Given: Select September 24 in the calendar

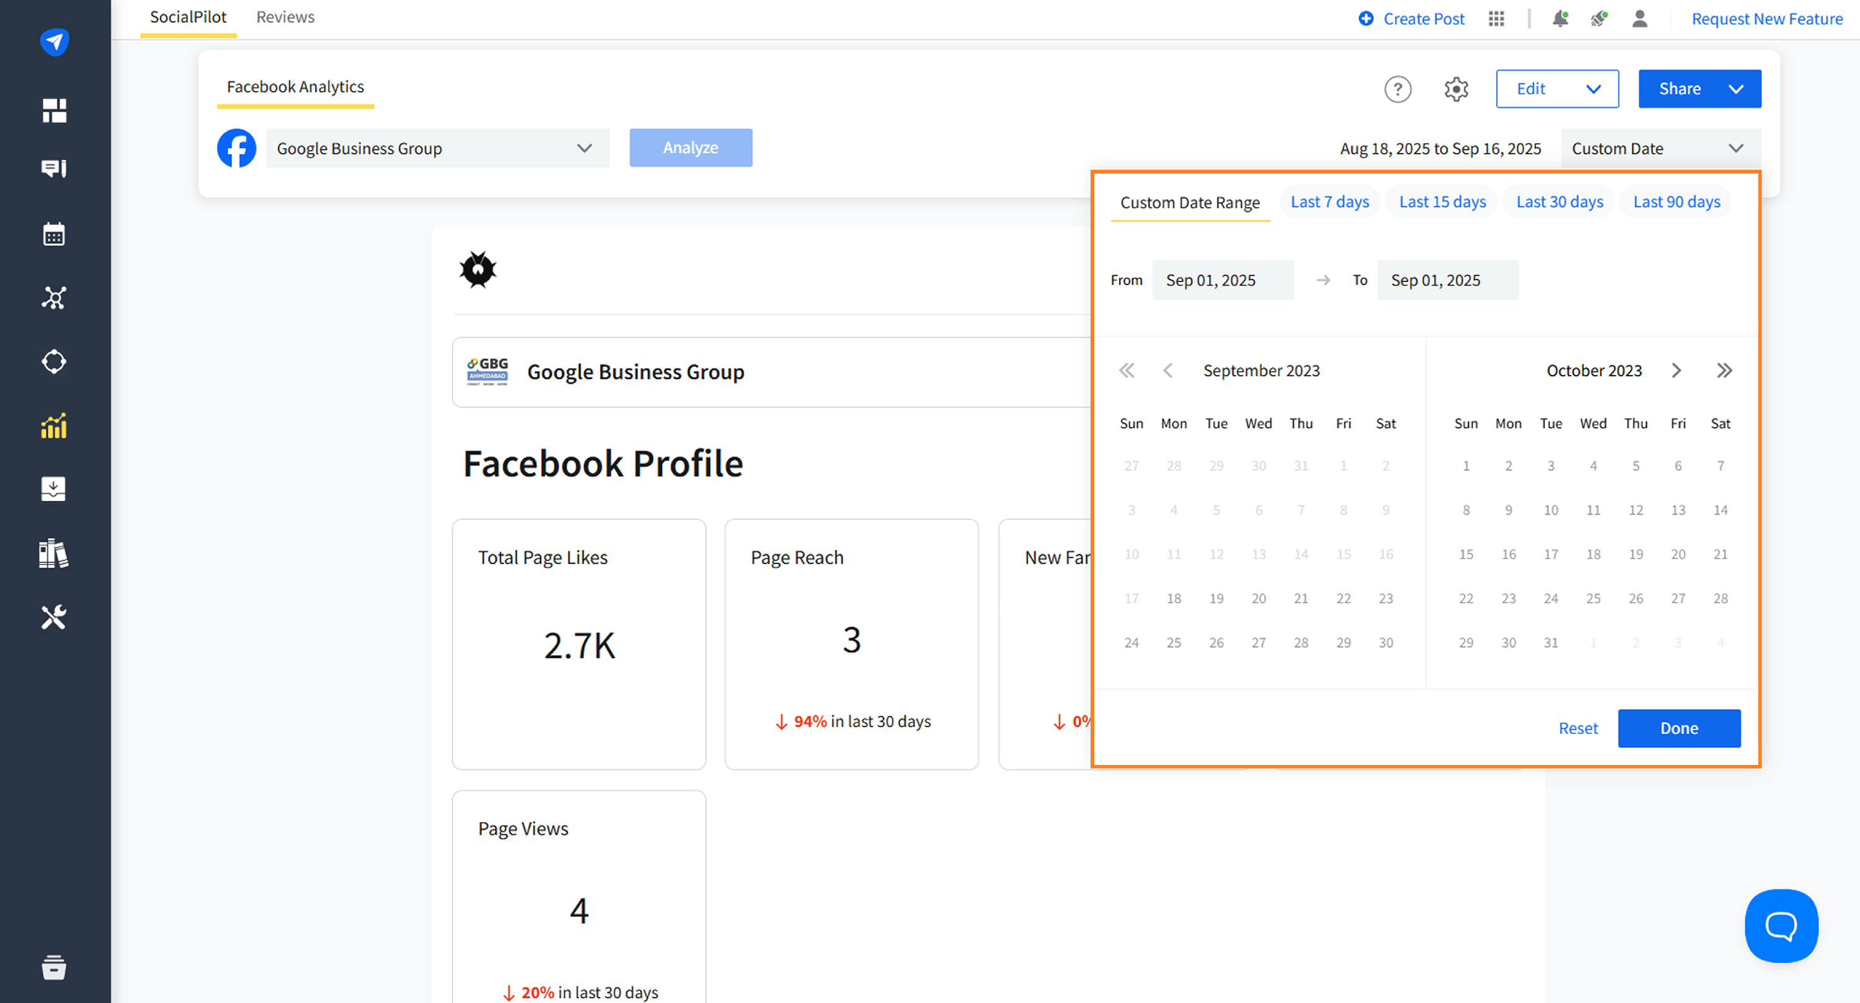Looking at the screenshot, I should coord(1131,642).
